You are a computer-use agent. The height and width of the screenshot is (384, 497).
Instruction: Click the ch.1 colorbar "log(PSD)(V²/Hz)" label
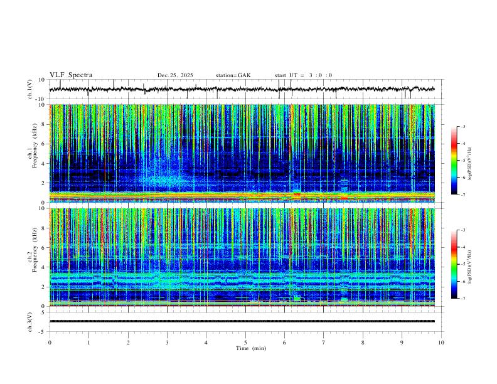pos(470,164)
